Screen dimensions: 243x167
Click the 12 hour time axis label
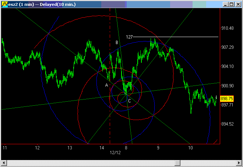click(37, 148)
